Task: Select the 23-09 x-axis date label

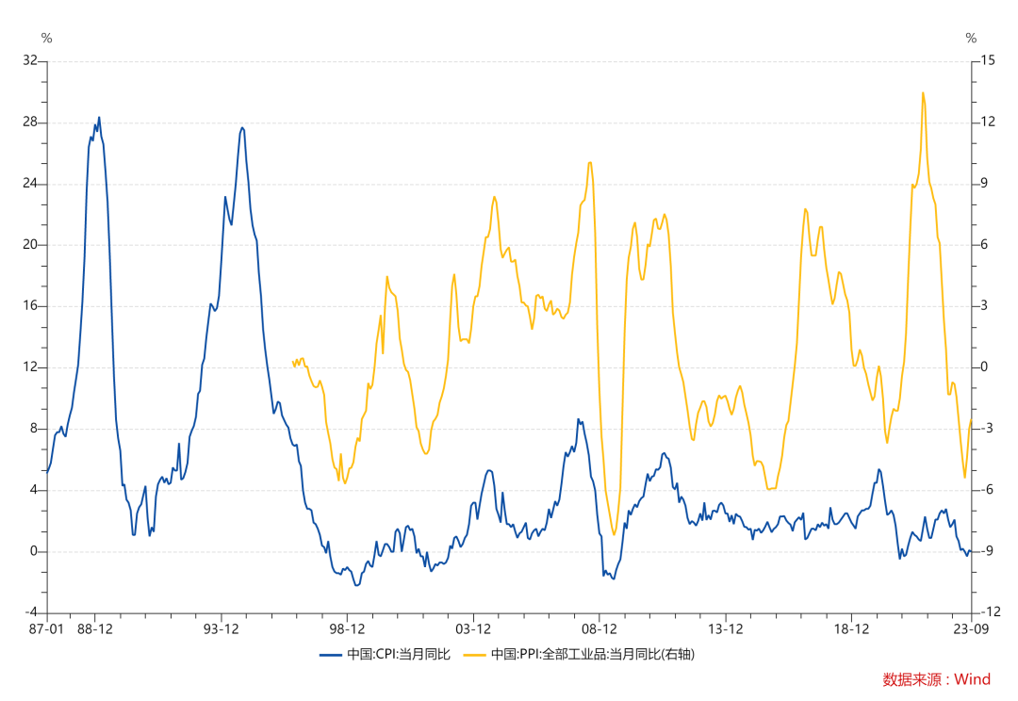Action: pyautogui.click(x=971, y=629)
